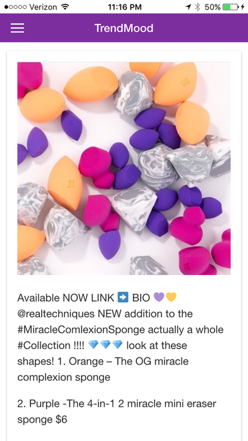Open the makeup sponges post image
248x441 pixels.
[124, 169]
